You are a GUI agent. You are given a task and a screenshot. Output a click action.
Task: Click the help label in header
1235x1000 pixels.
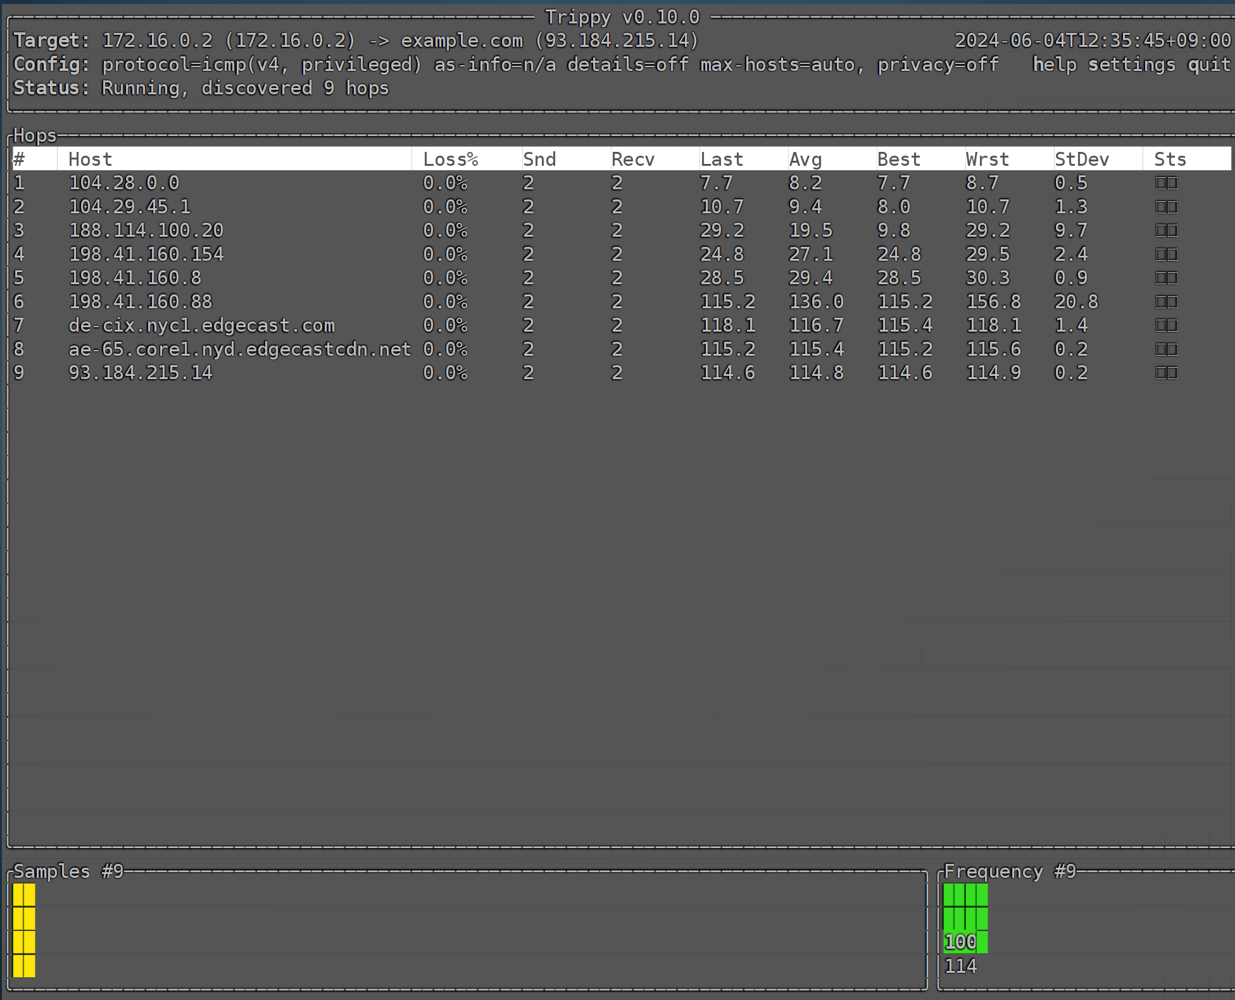[1054, 65]
